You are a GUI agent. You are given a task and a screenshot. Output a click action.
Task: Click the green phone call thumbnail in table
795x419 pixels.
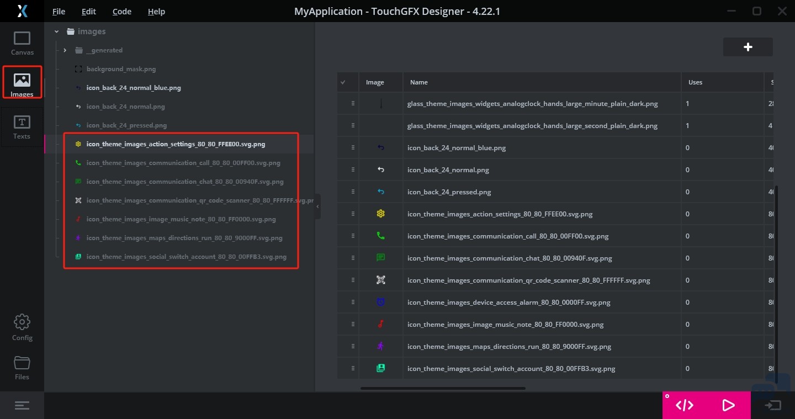click(x=380, y=236)
